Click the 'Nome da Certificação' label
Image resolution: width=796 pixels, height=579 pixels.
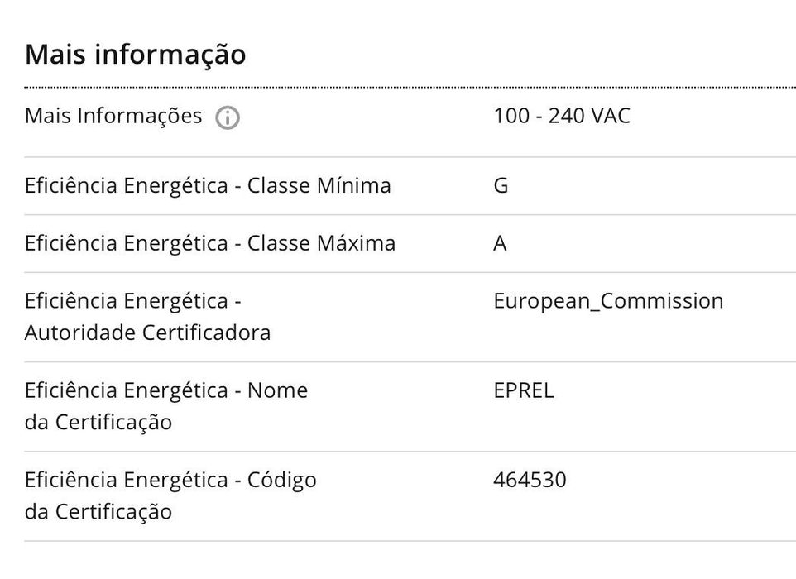pyautogui.click(x=166, y=406)
